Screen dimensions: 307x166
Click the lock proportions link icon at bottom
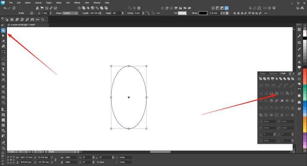[x=55, y=160]
